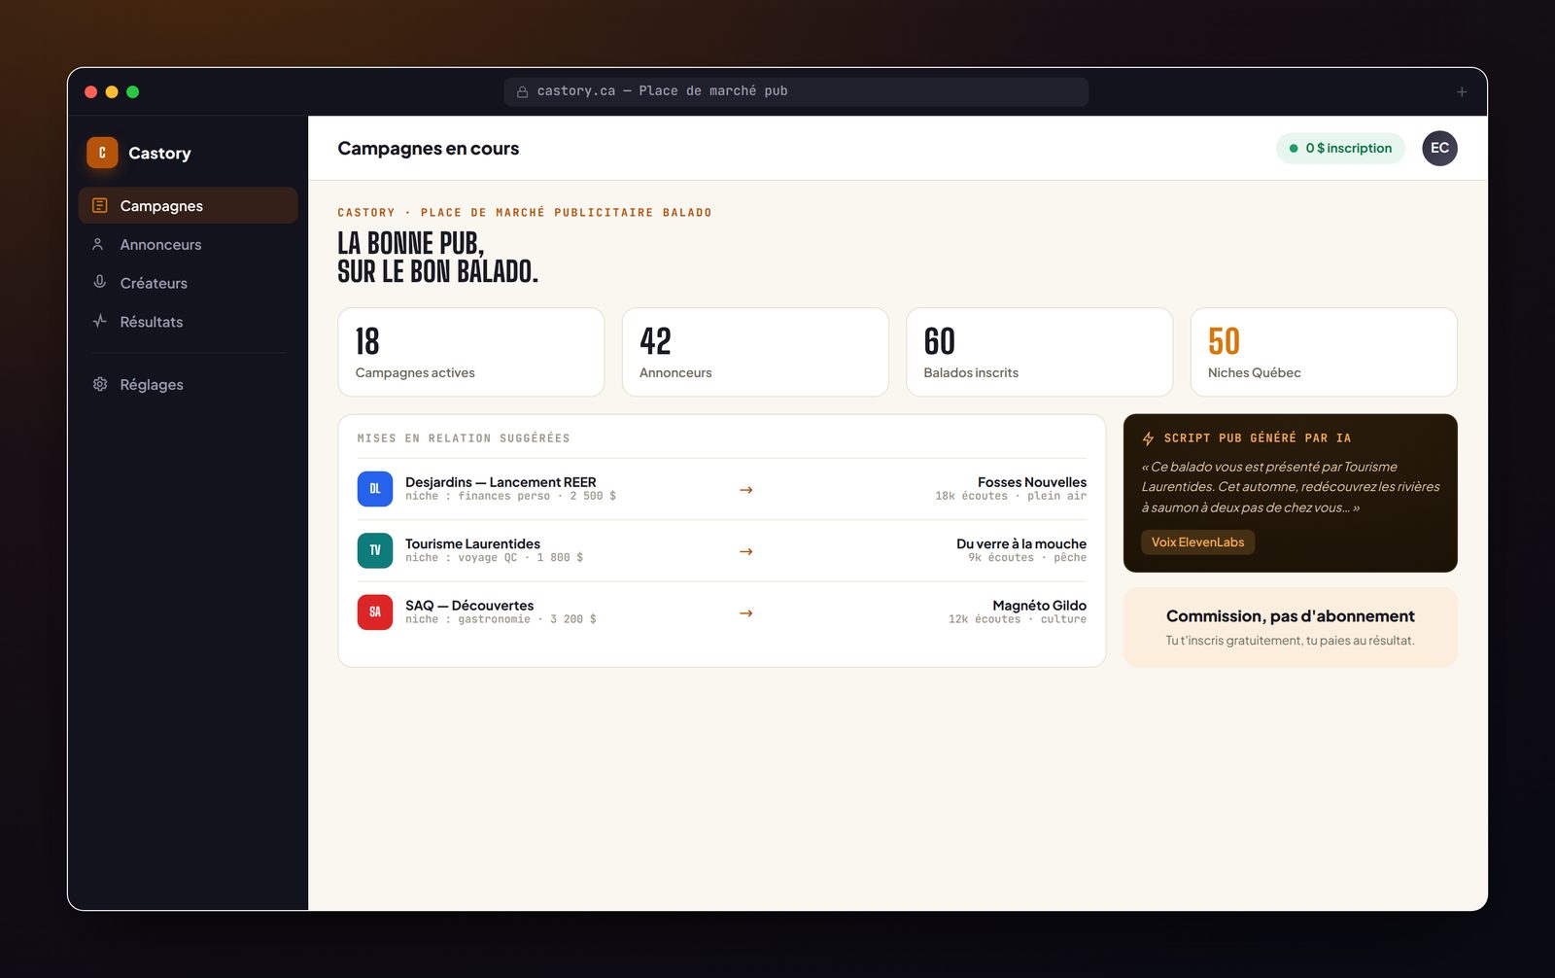Click the Commission, pas d'abonnement heading
This screenshot has height=978, width=1555.
(x=1290, y=615)
